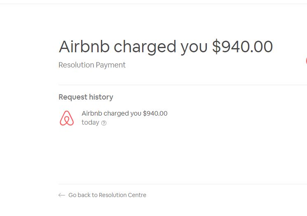Image resolution: width=307 pixels, height=216 pixels.
Task: Open the question mark help icon beside today
Action: [x=104, y=123]
